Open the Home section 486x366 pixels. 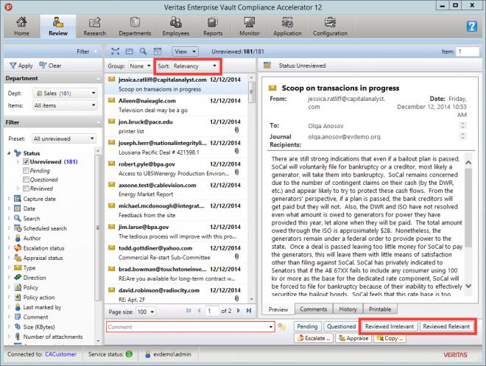21,27
